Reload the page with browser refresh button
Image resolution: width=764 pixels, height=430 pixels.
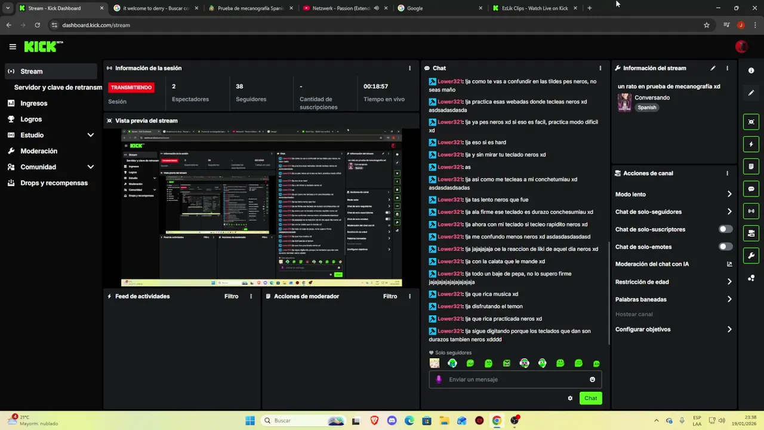pyautogui.click(x=37, y=25)
